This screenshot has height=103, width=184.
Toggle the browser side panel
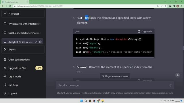pyautogui.click(x=174, y=6)
